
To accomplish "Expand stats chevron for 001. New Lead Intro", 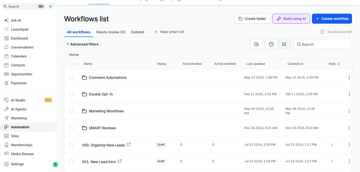I will click(332, 161).
